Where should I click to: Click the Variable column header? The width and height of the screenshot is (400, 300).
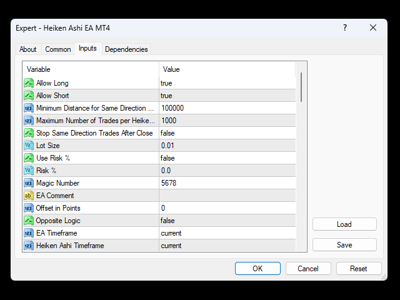click(91, 69)
